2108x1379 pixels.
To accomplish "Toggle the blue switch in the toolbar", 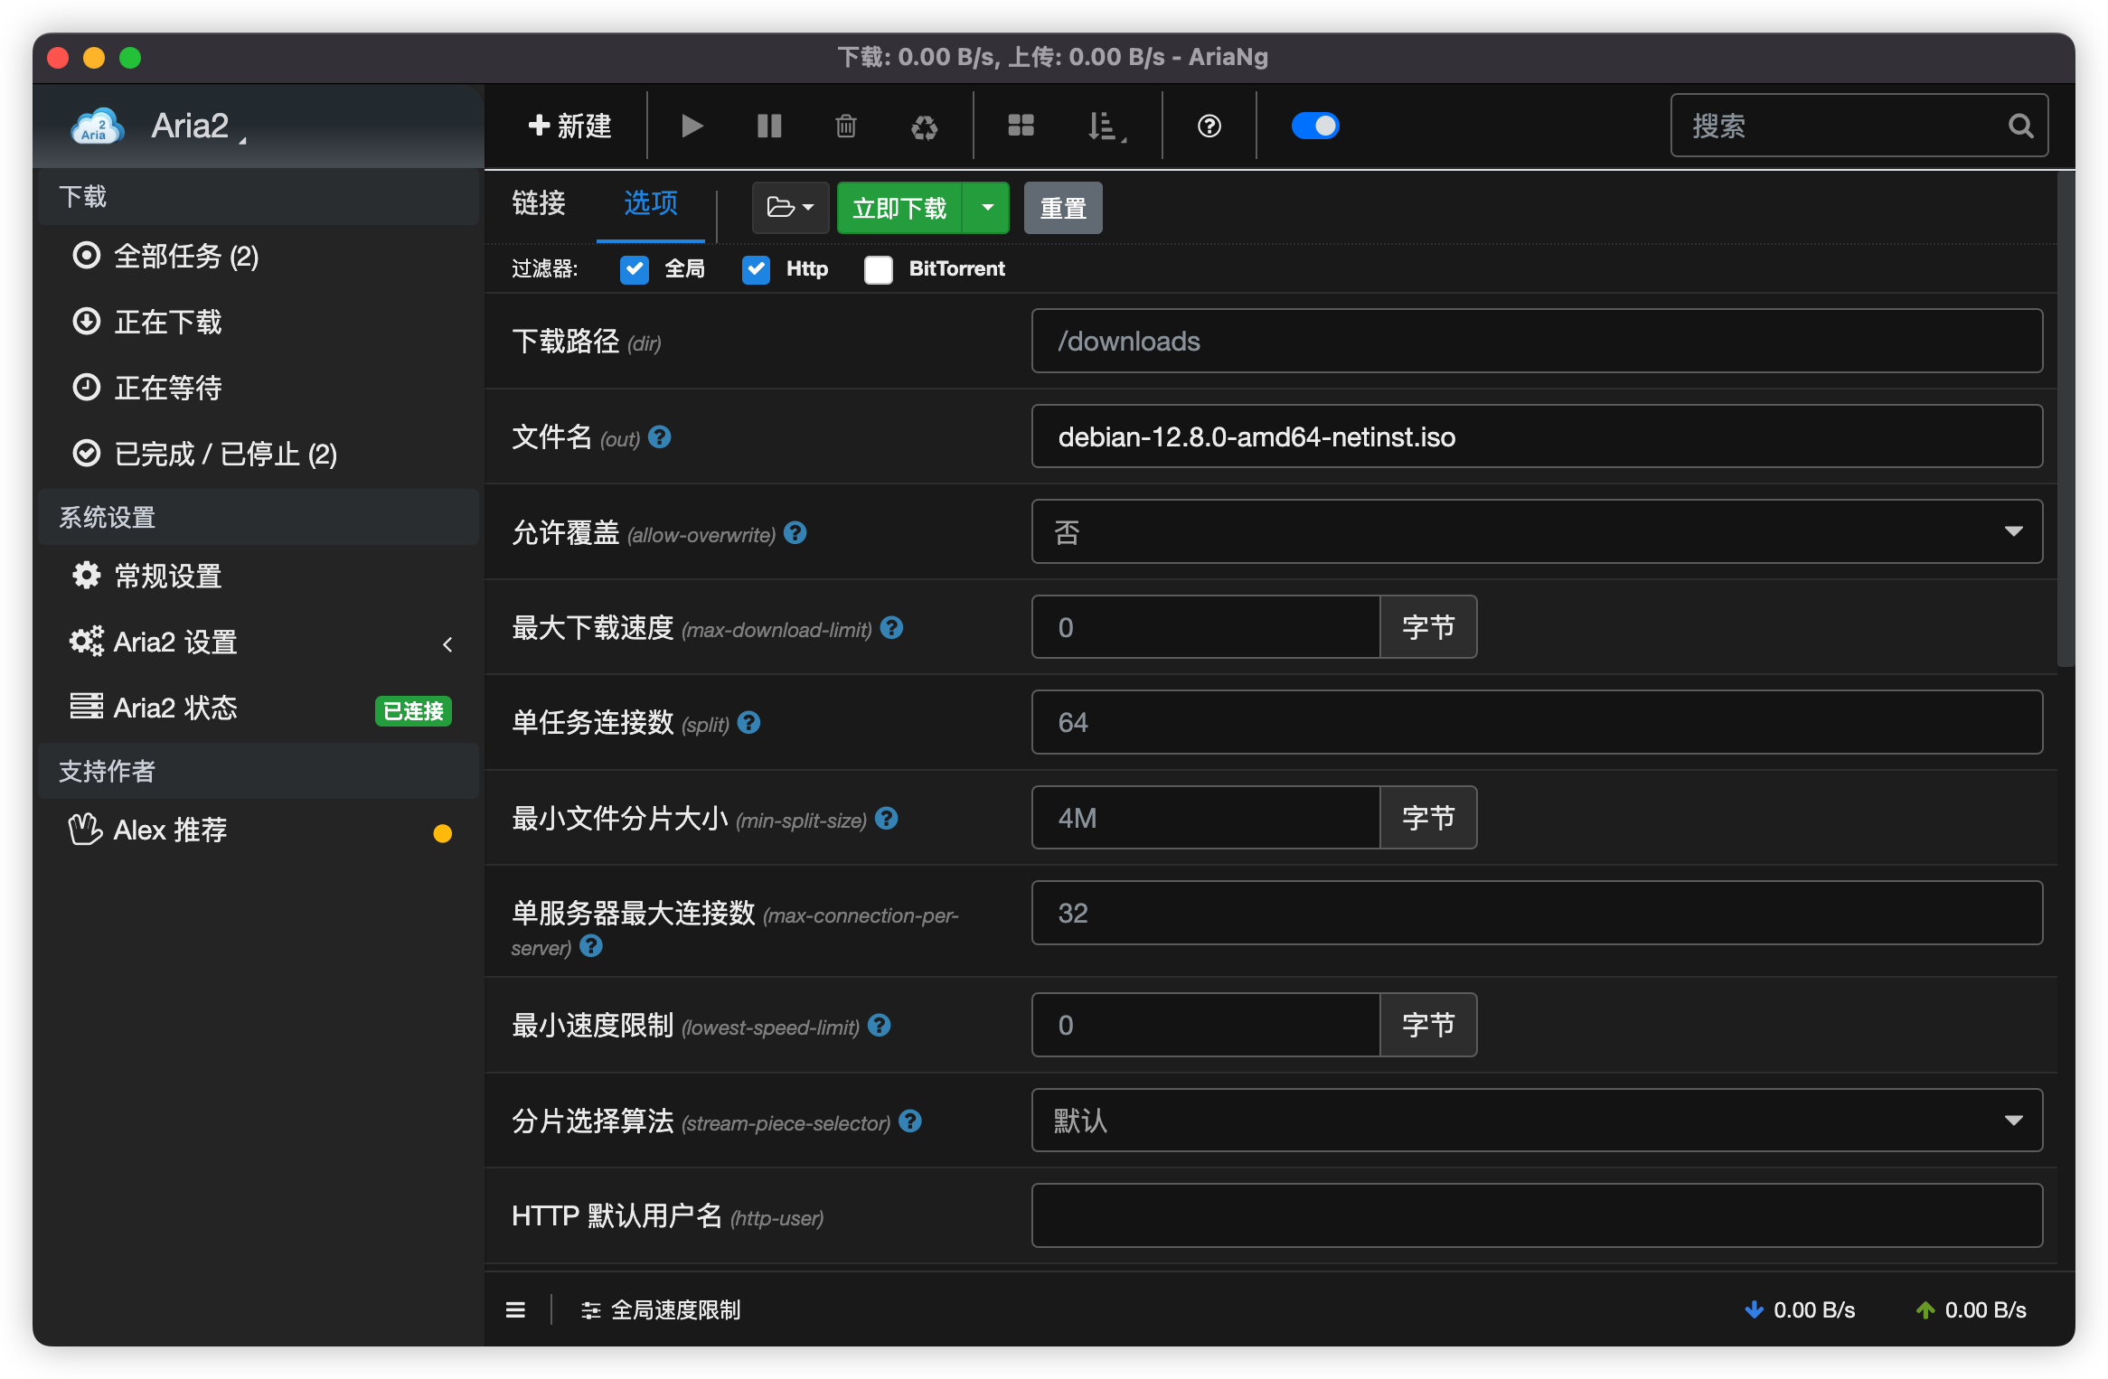I will click(x=1315, y=126).
